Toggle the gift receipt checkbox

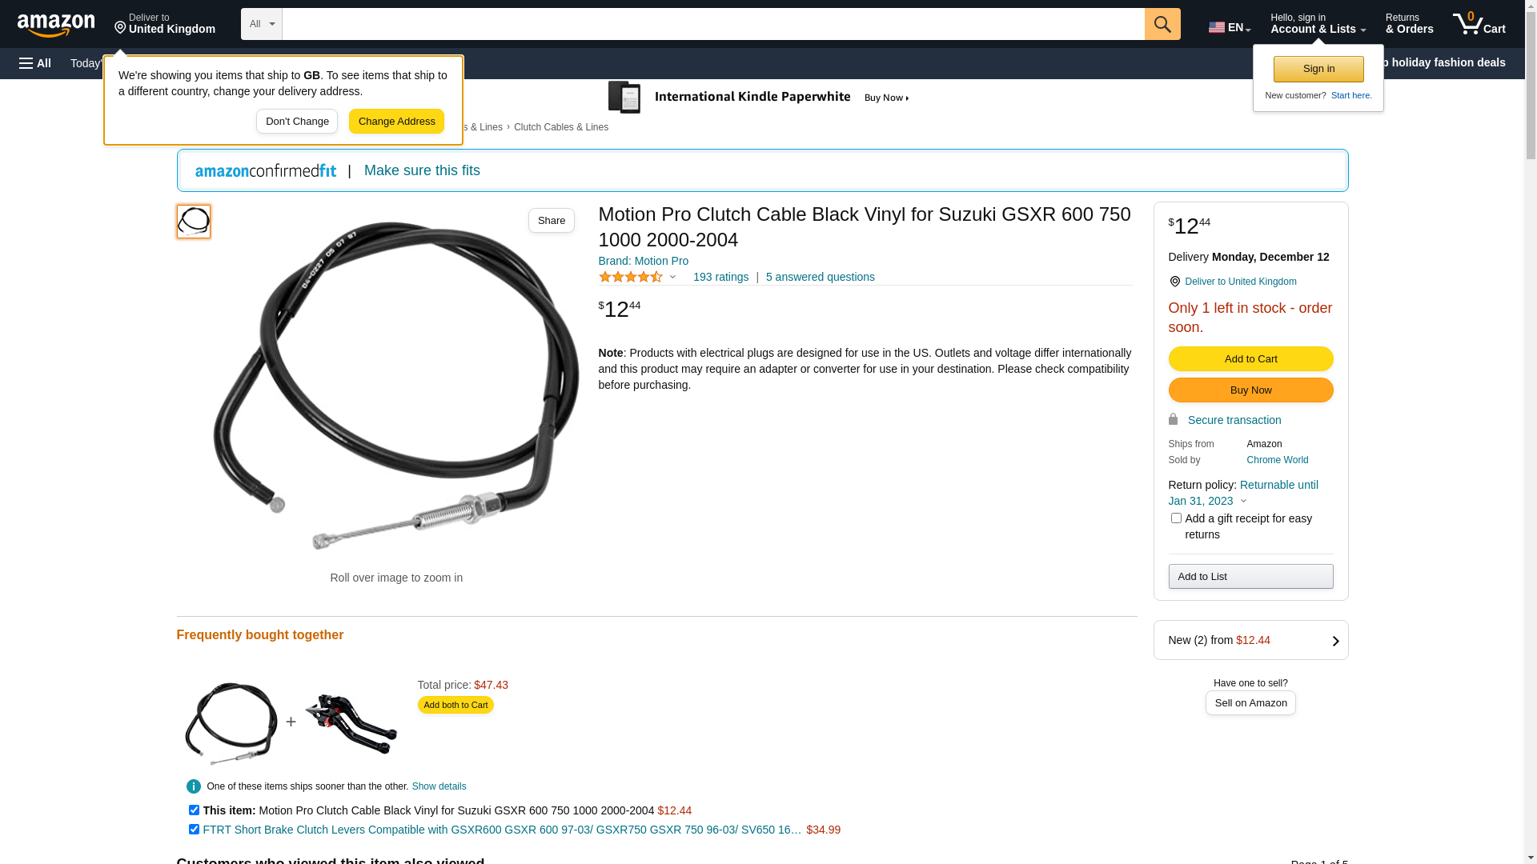pos(1176,518)
